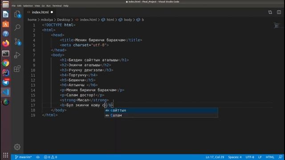Open feedback icon in status bar
Image resolution: width=285 pixels, height=160 pixels.
pos(280,157)
